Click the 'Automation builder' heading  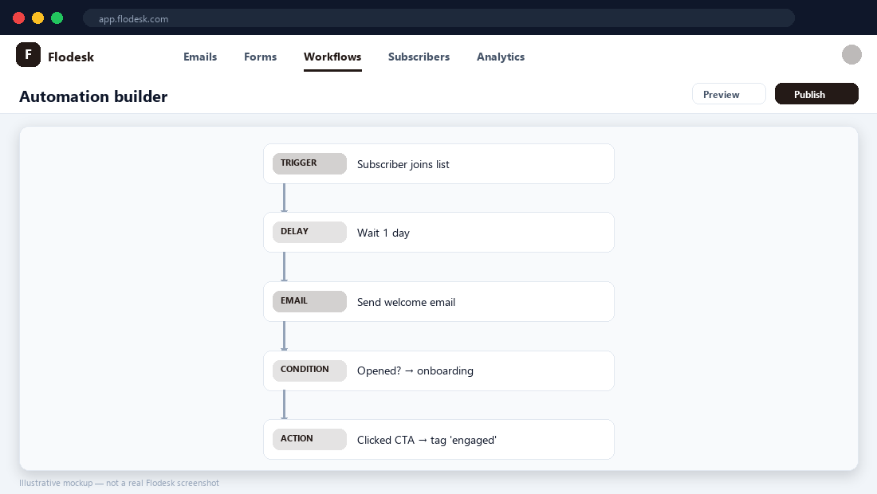[93, 96]
